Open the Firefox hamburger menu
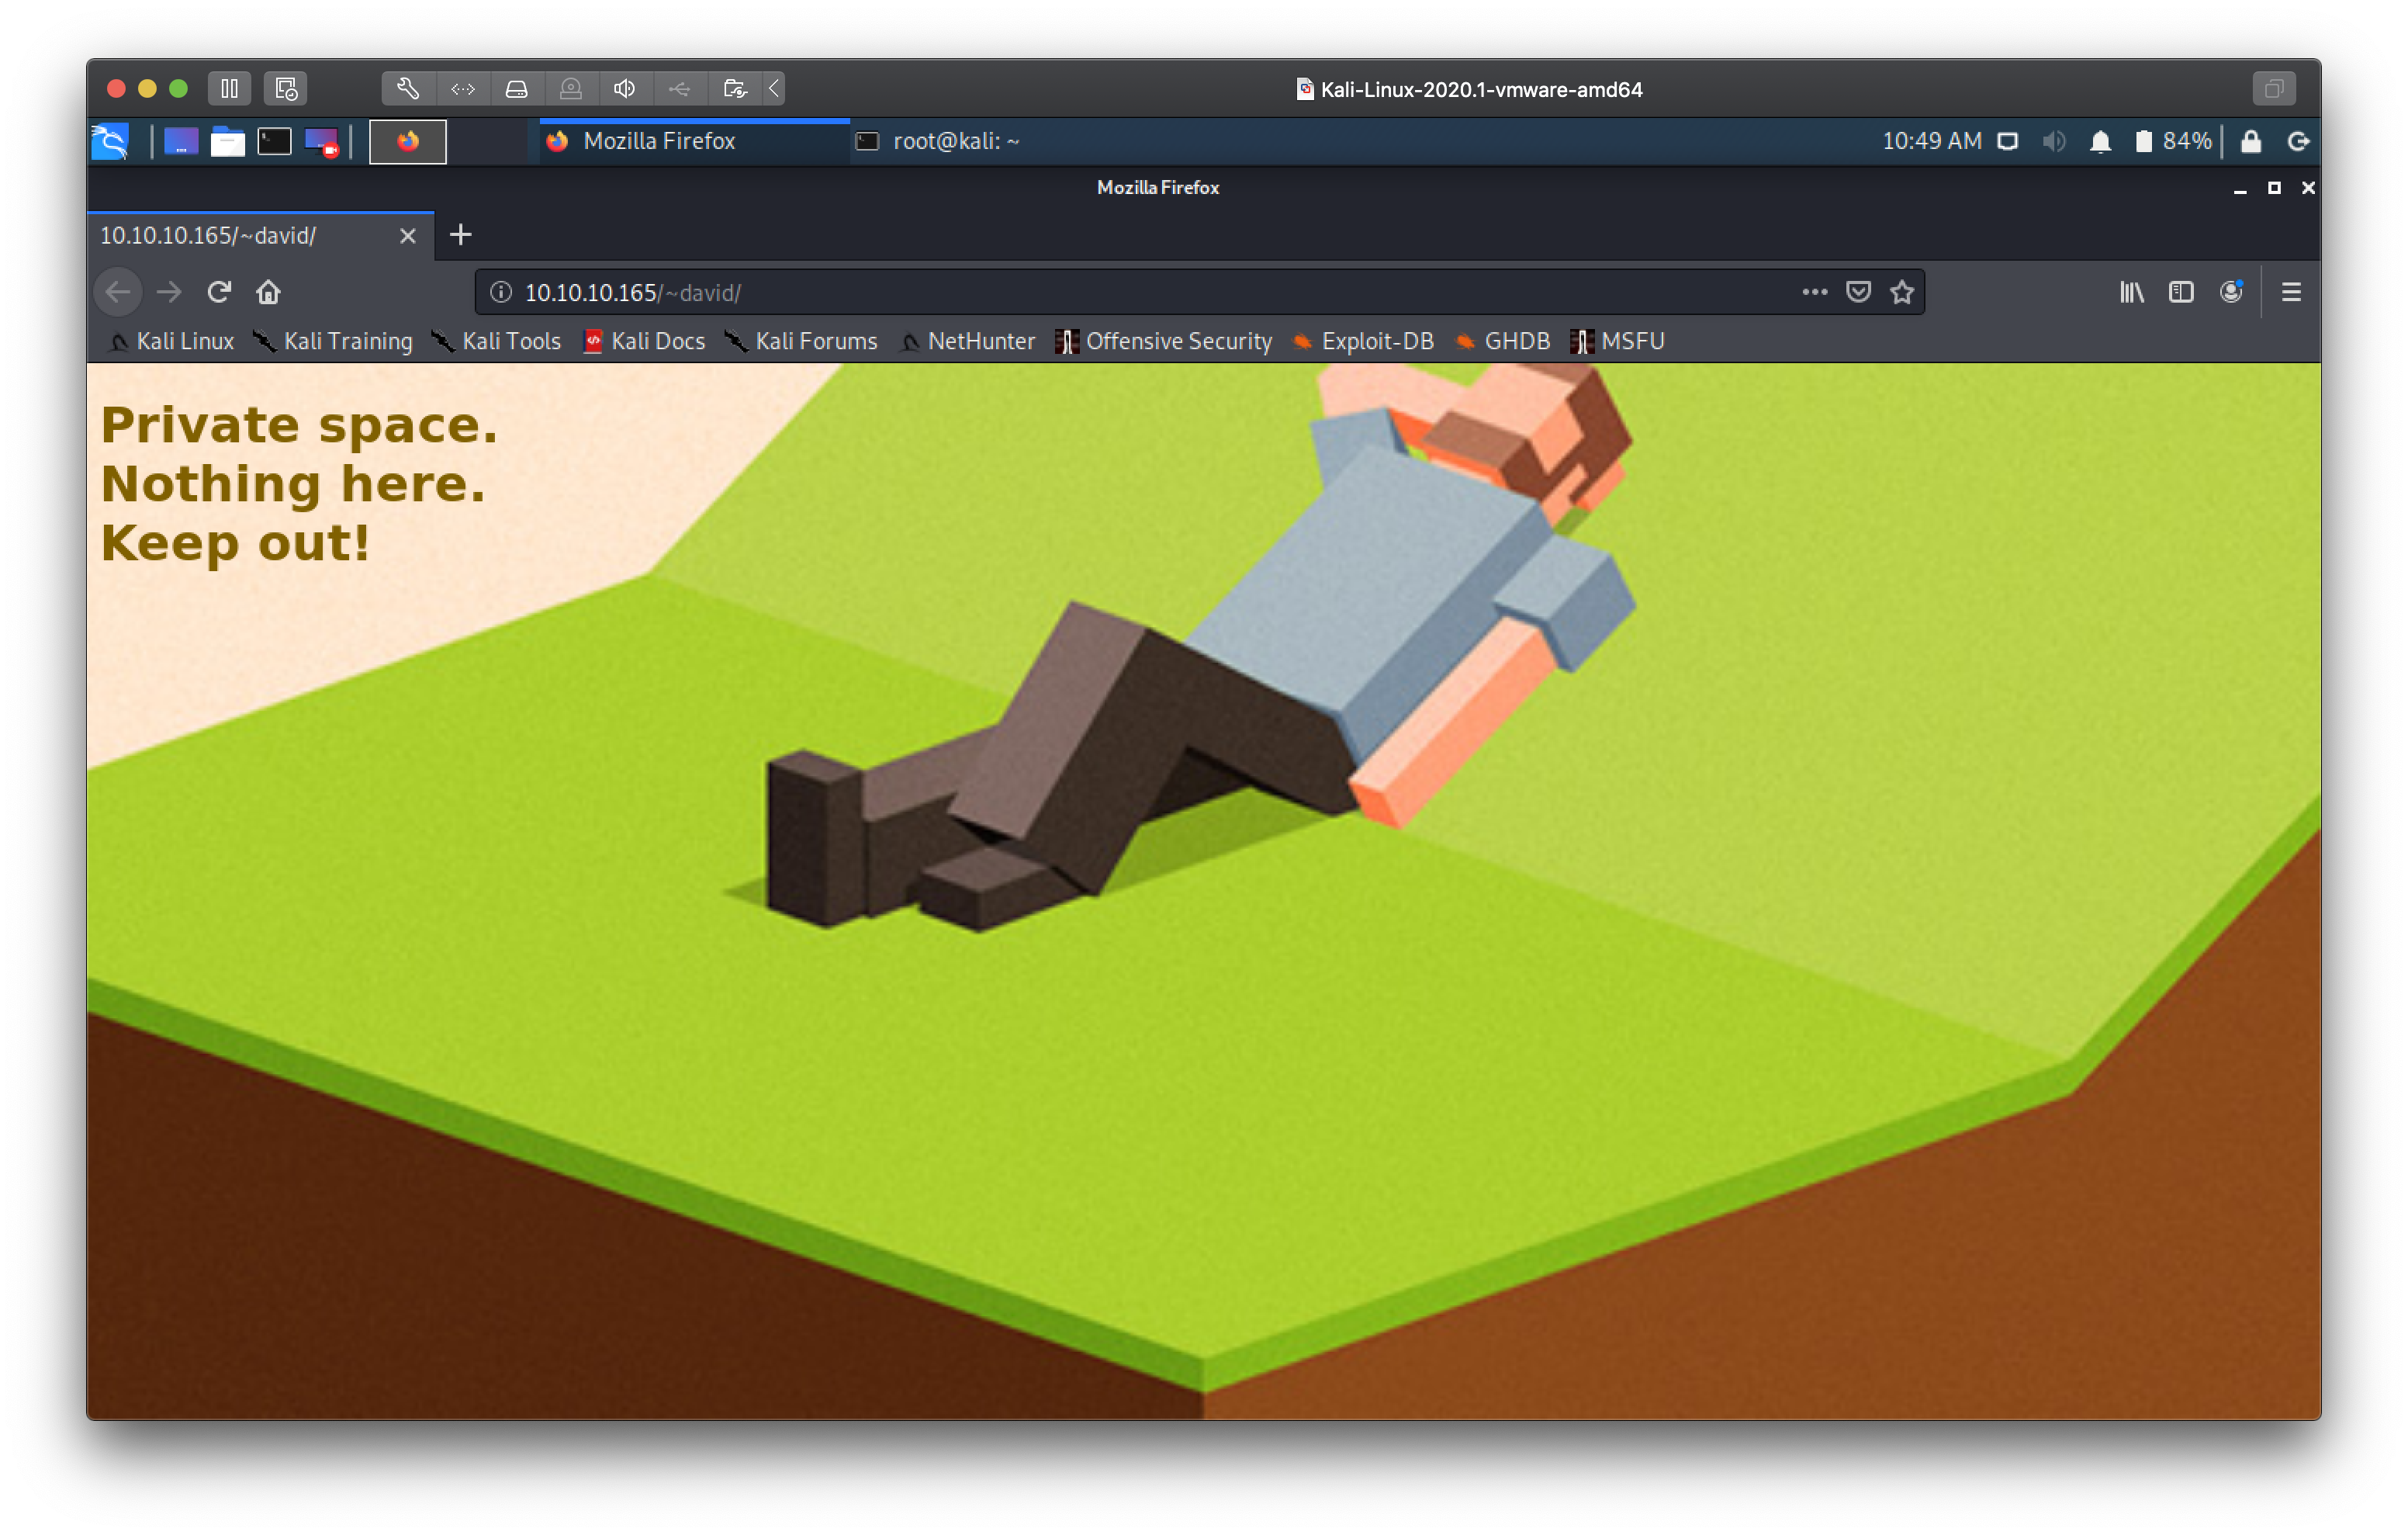The width and height of the screenshot is (2408, 1535). pos(2291,293)
